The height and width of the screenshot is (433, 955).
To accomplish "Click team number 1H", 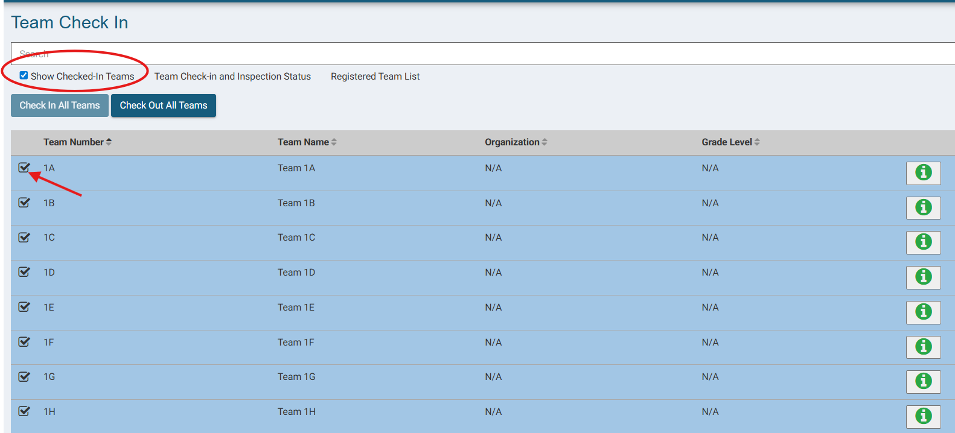I will (x=49, y=412).
